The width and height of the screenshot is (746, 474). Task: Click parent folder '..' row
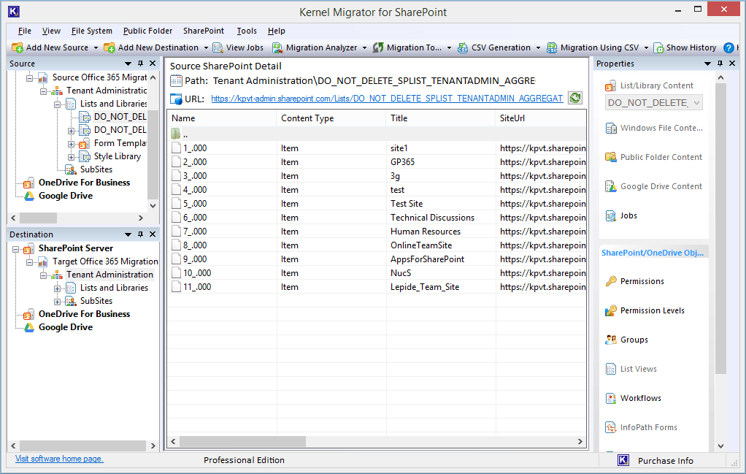(x=377, y=134)
